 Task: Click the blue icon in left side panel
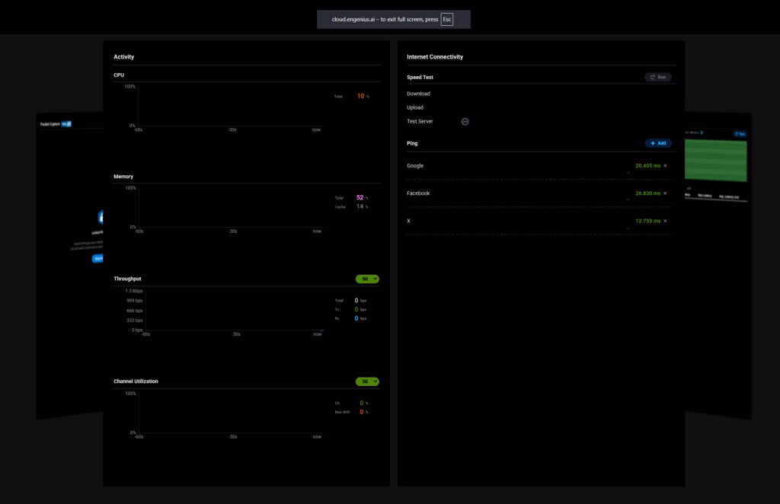(x=100, y=217)
